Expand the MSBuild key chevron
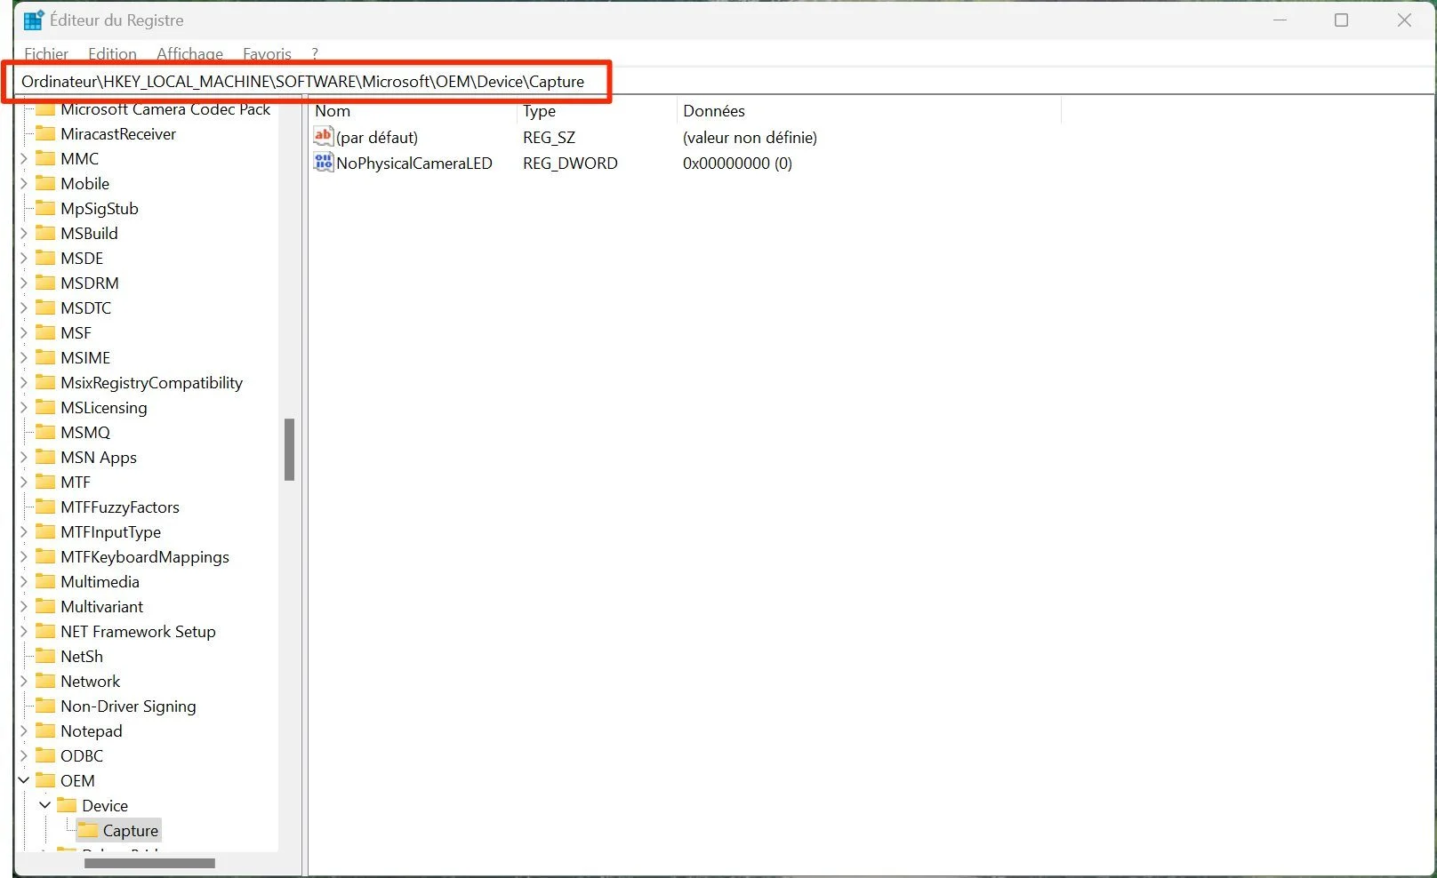Screen dimensions: 1437x878 (24, 233)
